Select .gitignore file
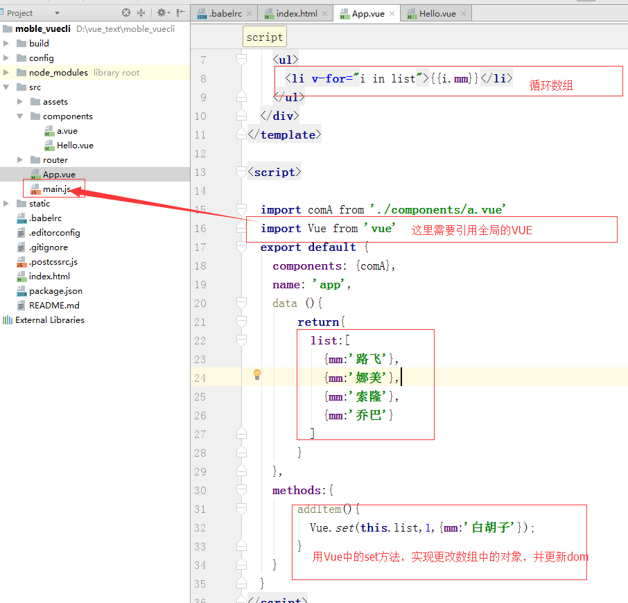Screen dimensions: 628x603 pyautogui.click(x=49, y=247)
